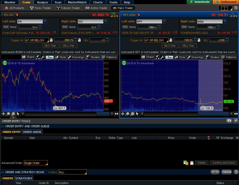
Task: Open Studies on the /ES-/GC chart
Action: click(x=93, y=57)
